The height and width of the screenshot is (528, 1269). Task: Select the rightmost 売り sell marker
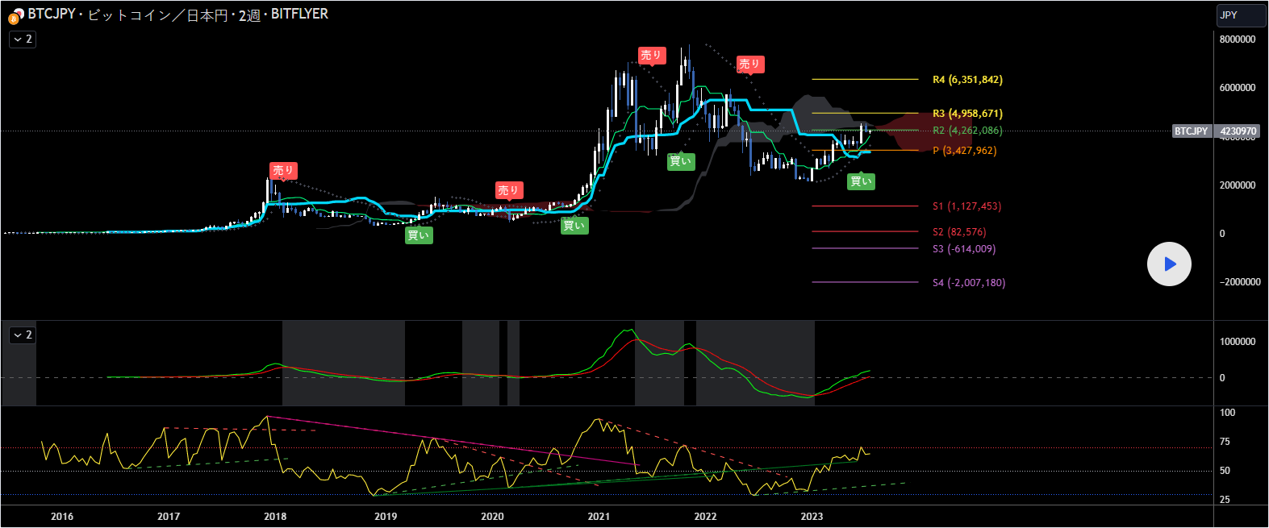pos(749,64)
